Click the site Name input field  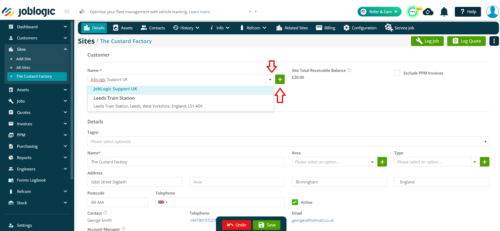coord(186,162)
